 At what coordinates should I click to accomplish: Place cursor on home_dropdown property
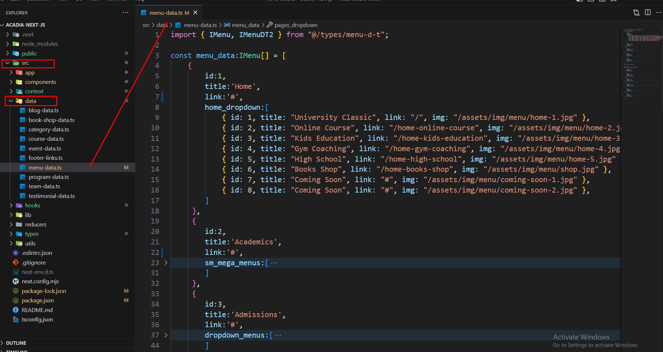233,107
